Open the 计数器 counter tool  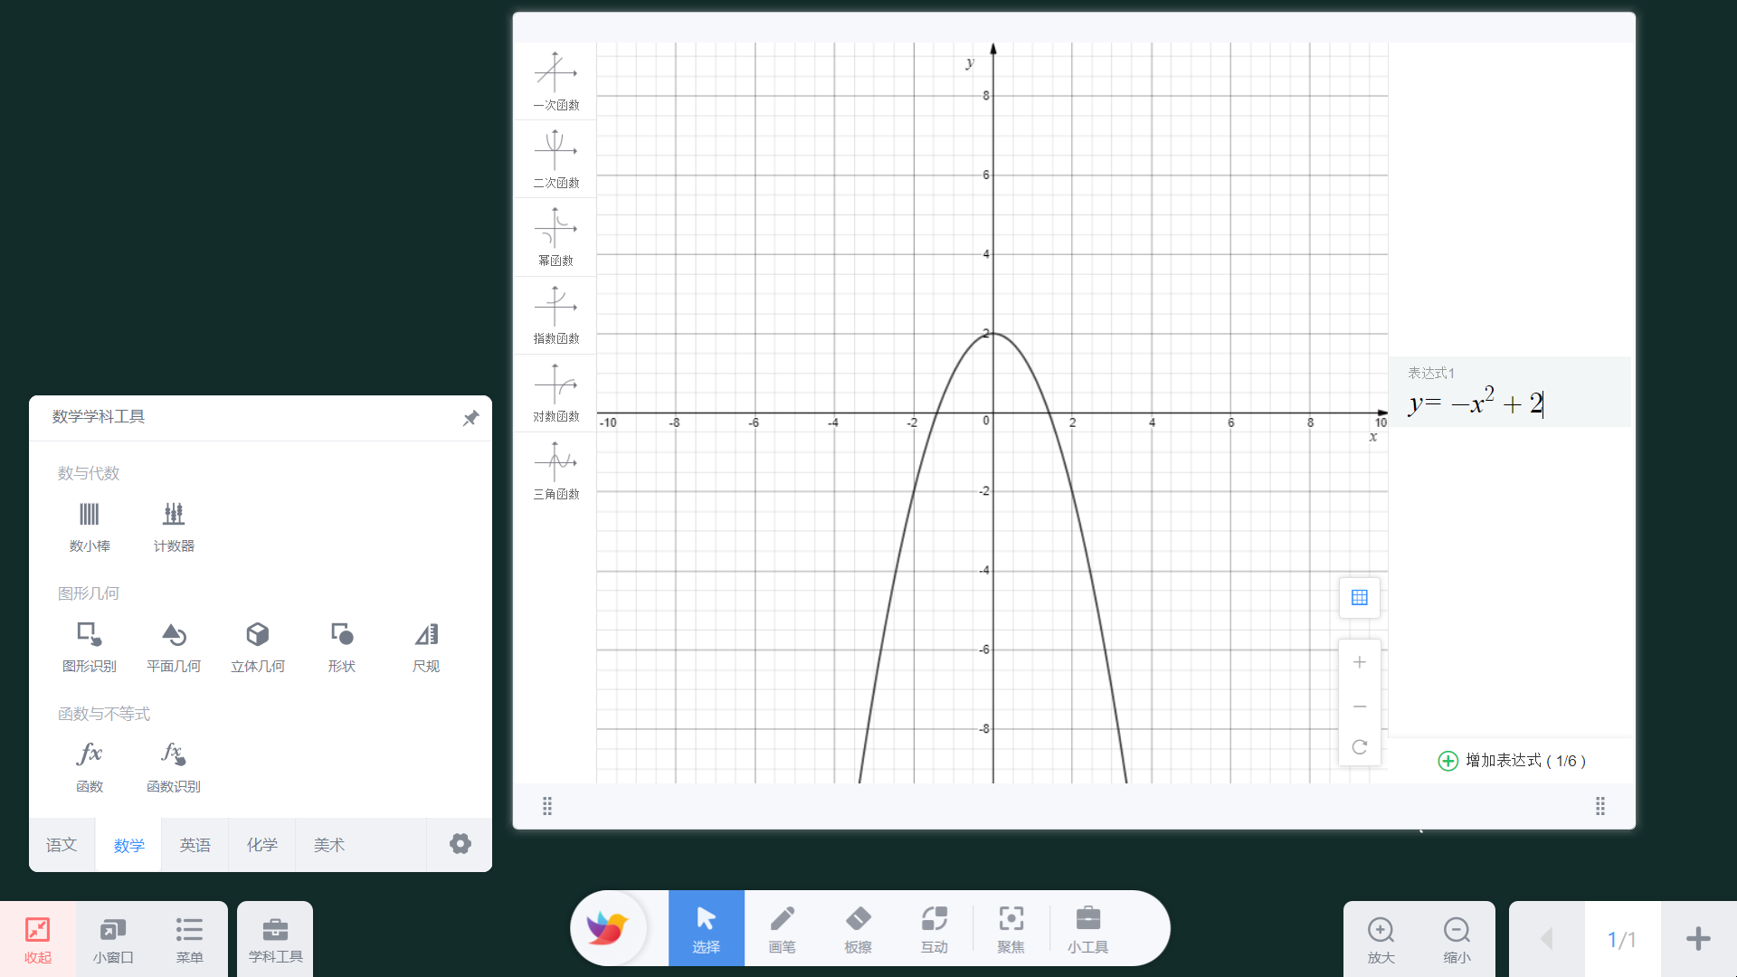click(x=174, y=526)
